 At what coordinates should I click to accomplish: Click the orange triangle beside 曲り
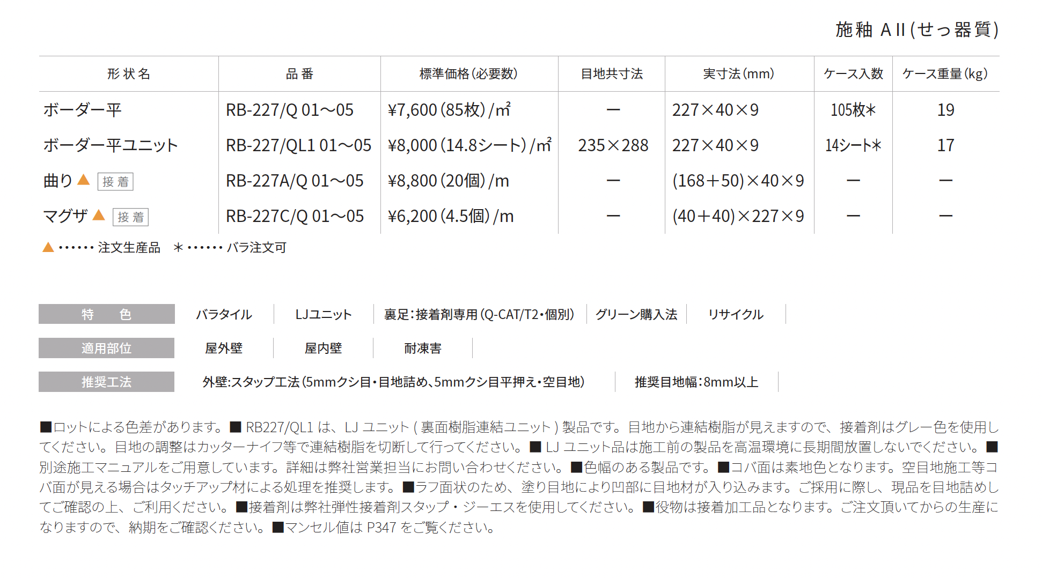pos(83,180)
